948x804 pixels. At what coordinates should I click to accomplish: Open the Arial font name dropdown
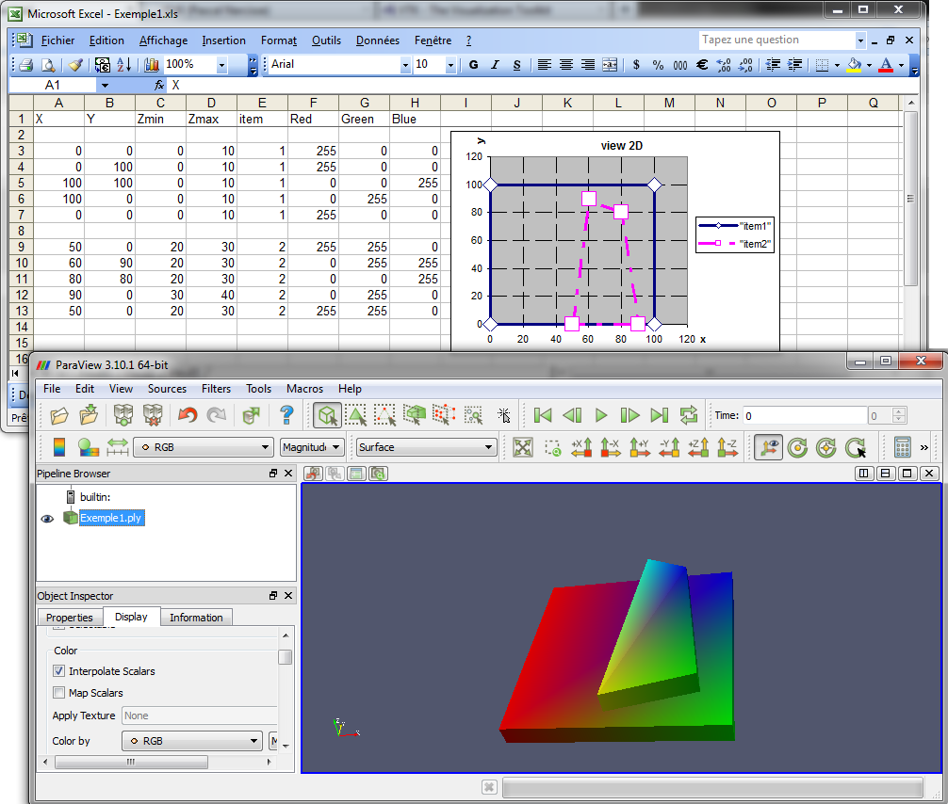[x=405, y=65]
